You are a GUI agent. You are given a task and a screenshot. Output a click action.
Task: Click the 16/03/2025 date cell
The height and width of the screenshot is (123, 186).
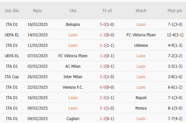coord(37,25)
